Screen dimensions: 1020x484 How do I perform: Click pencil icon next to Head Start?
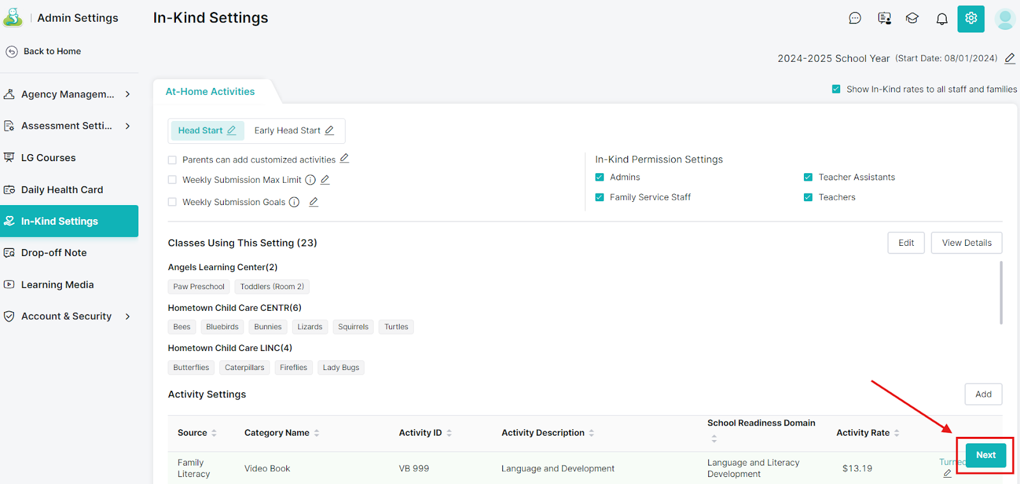(x=231, y=131)
